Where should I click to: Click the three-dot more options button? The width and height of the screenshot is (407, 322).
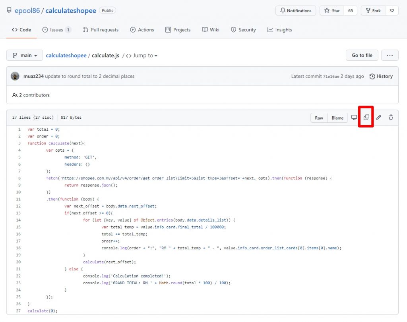tap(390, 55)
